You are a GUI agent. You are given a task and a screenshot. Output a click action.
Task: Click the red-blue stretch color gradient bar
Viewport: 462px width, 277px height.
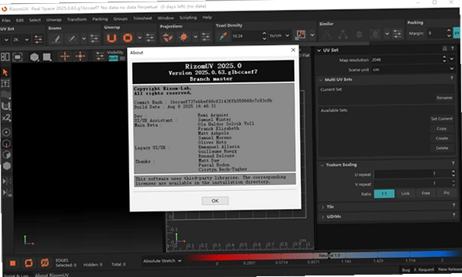pos(324,255)
